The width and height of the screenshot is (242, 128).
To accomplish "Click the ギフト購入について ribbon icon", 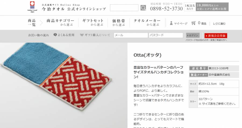I will tap(82, 35).
